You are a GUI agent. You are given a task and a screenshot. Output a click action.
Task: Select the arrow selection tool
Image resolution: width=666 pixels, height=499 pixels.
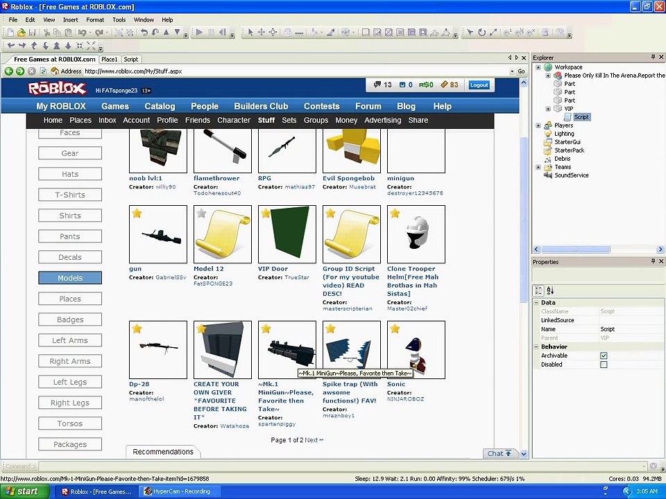pyautogui.click(x=250, y=33)
